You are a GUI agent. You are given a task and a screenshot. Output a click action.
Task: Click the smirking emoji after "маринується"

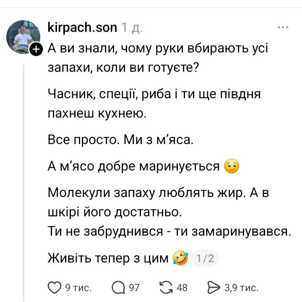(x=232, y=167)
